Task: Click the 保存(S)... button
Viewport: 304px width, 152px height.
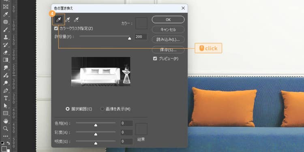Action: click(168, 50)
